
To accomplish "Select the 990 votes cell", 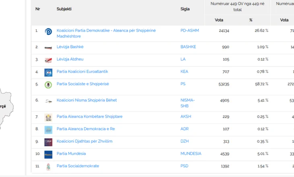I will coord(226,47).
